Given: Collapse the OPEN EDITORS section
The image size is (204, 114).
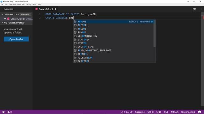Looking at the screenshot, I should point(2,15).
